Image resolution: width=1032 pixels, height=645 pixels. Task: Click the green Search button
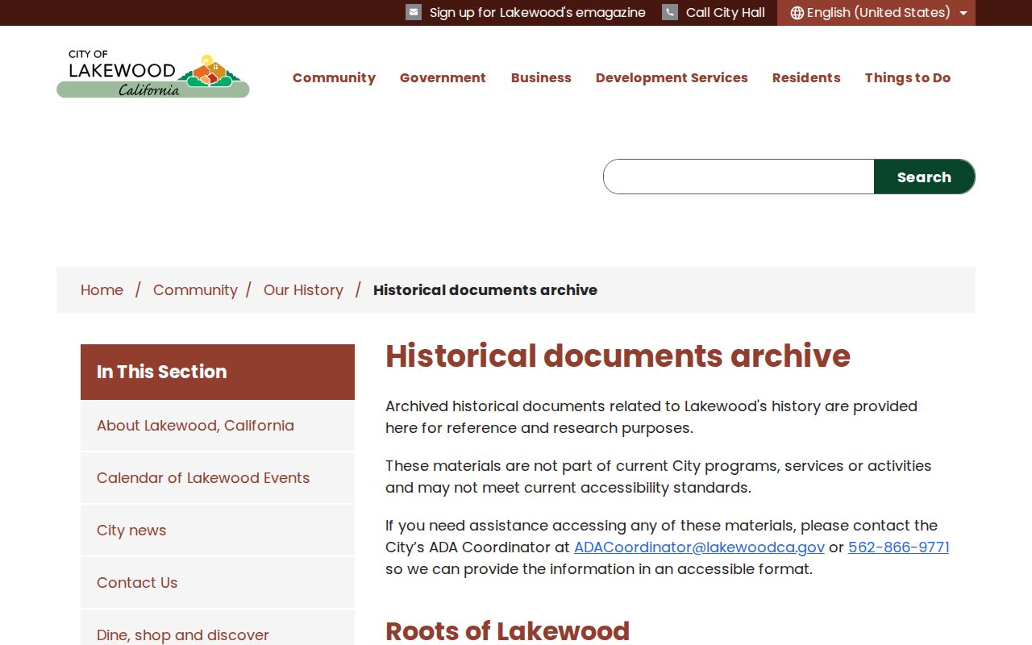pyautogui.click(x=925, y=177)
